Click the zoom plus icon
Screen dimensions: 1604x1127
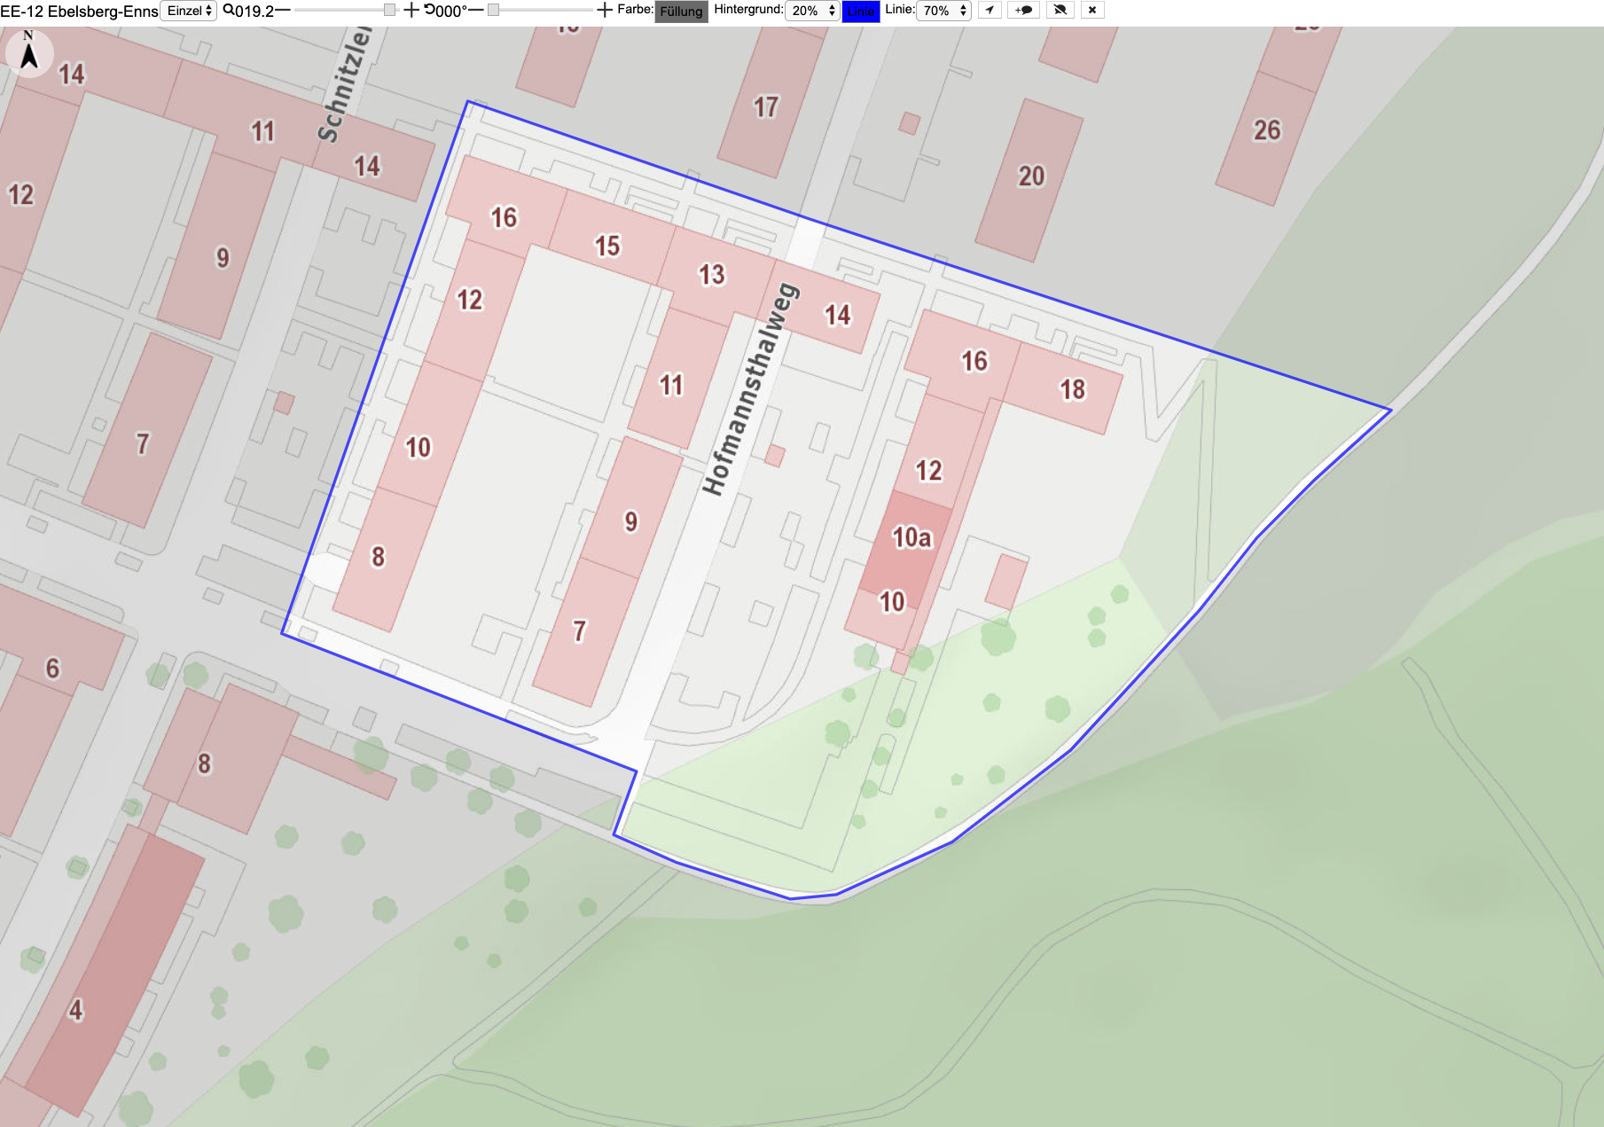coord(411,11)
